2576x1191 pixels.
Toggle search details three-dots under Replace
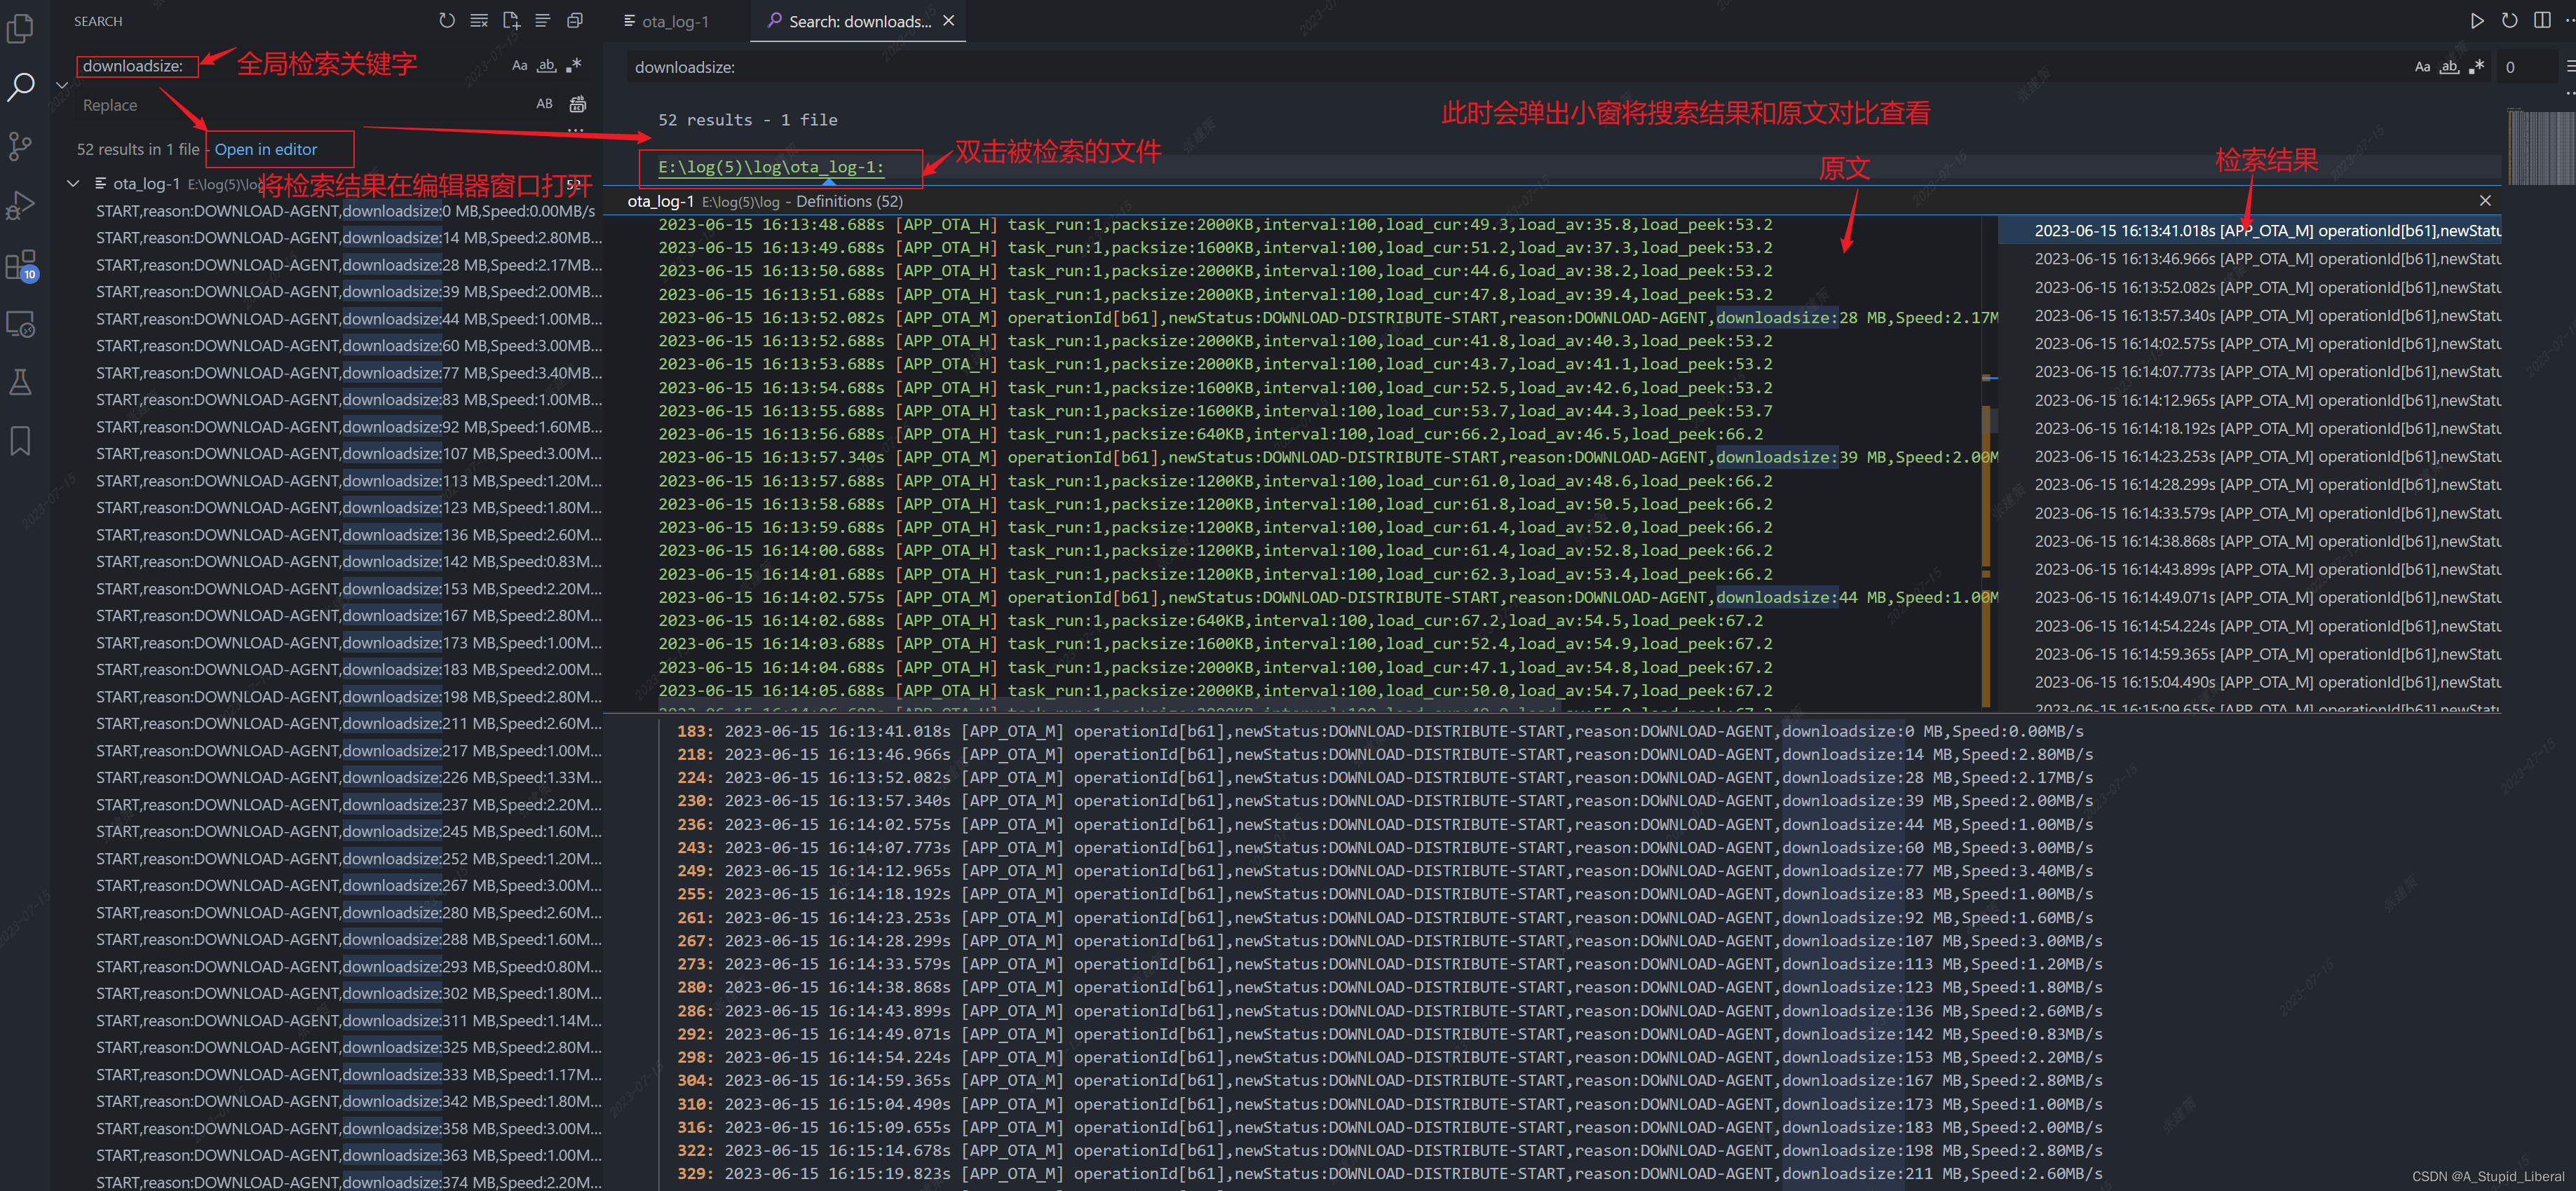click(575, 130)
